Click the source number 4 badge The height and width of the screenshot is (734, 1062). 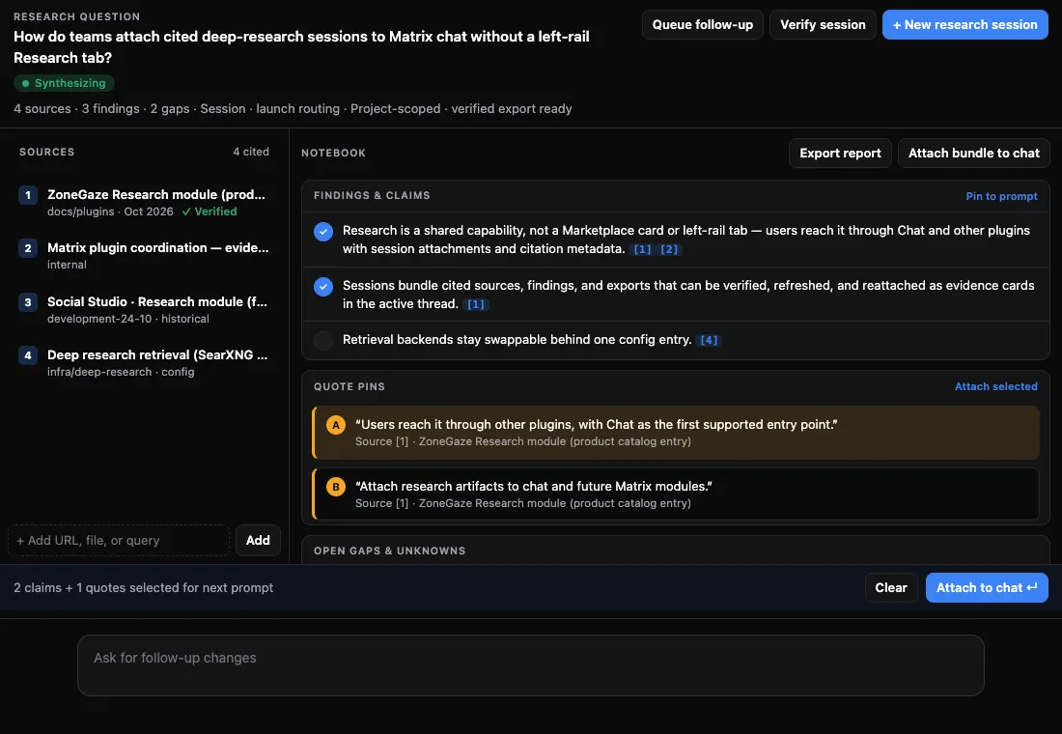click(x=28, y=355)
